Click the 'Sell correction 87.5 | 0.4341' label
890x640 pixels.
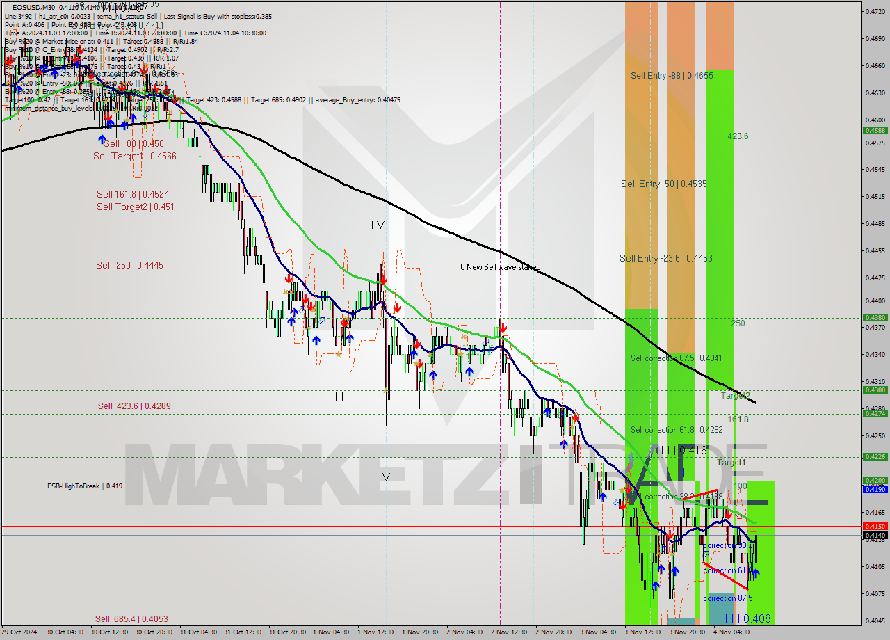click(677, 358)
